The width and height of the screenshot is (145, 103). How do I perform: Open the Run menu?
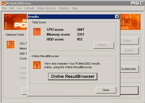pyautogui.click(x=19, y=8)
